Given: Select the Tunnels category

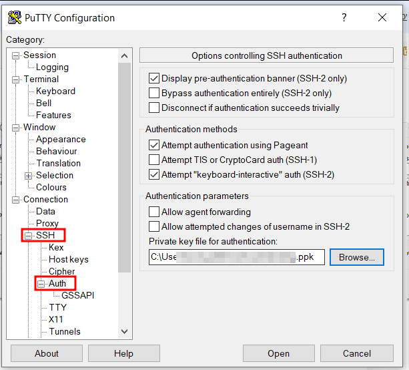Looking at the screenshot, I should coord(65,331).
